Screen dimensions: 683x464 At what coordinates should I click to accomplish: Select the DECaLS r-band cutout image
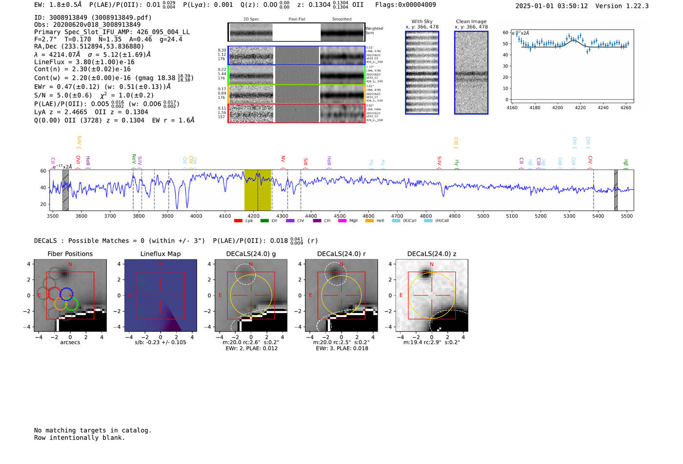[341, 296]
